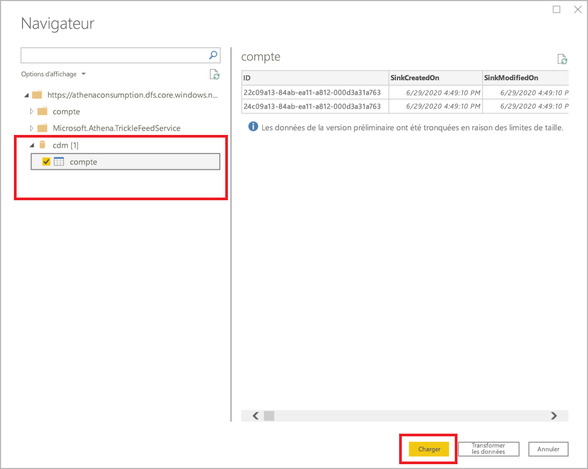Click the cell 22c09a13-84ab-ea11-a812-000d3a31a763
Screen dimensions: 588x469
point(315,92)
